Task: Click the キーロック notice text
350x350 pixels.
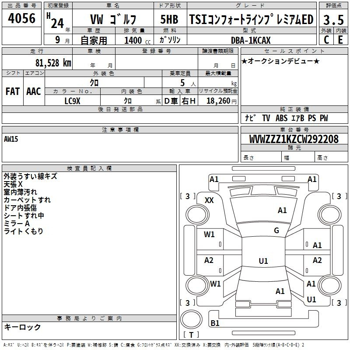Action: (22, 327)
